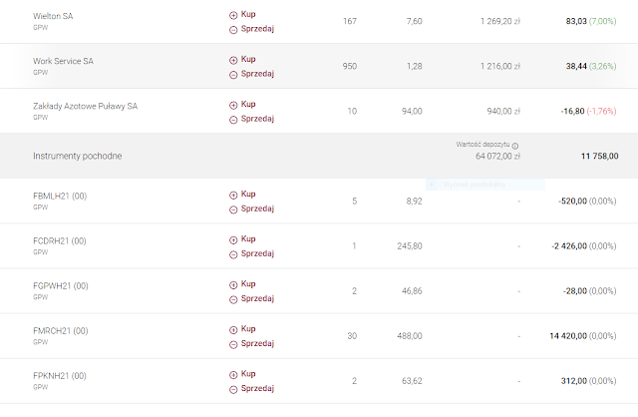Viewport: 638px width, 417px height.
Task: Click Kup for FCDRH21 contract
Action: [248, 238]
